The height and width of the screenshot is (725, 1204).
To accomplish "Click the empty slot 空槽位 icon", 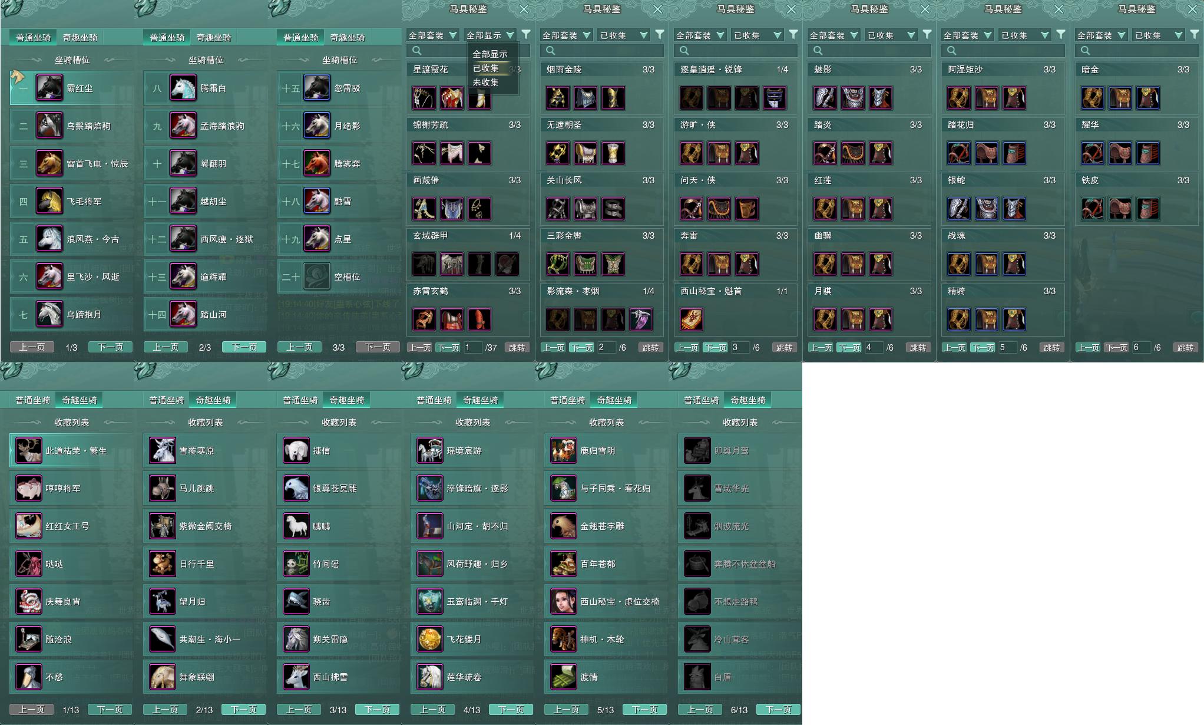I will 317,276.
